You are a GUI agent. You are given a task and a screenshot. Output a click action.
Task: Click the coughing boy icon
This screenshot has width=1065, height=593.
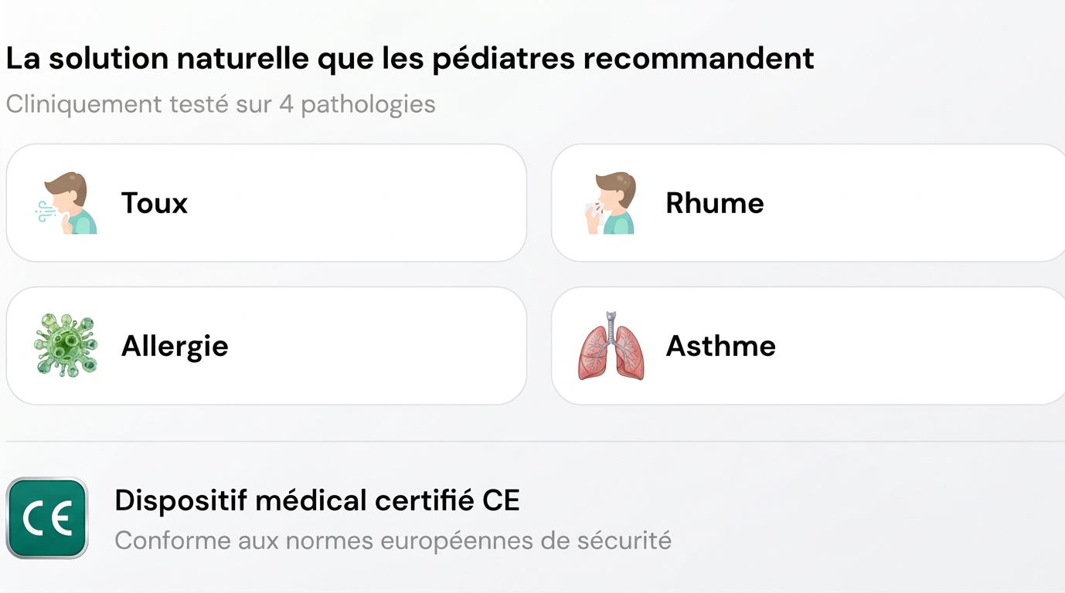point(66,203)
